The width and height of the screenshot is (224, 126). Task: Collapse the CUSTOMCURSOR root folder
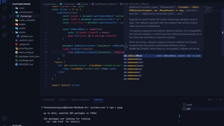pos(10,4)
